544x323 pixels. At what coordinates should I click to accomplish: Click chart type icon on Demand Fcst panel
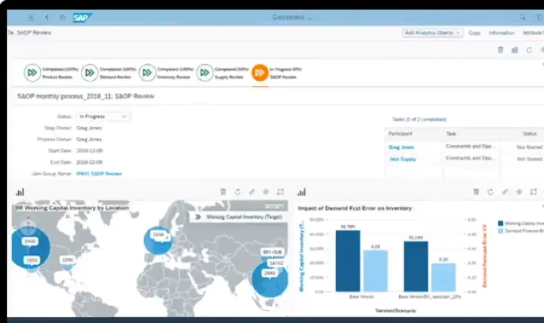(x=301, y=192)
